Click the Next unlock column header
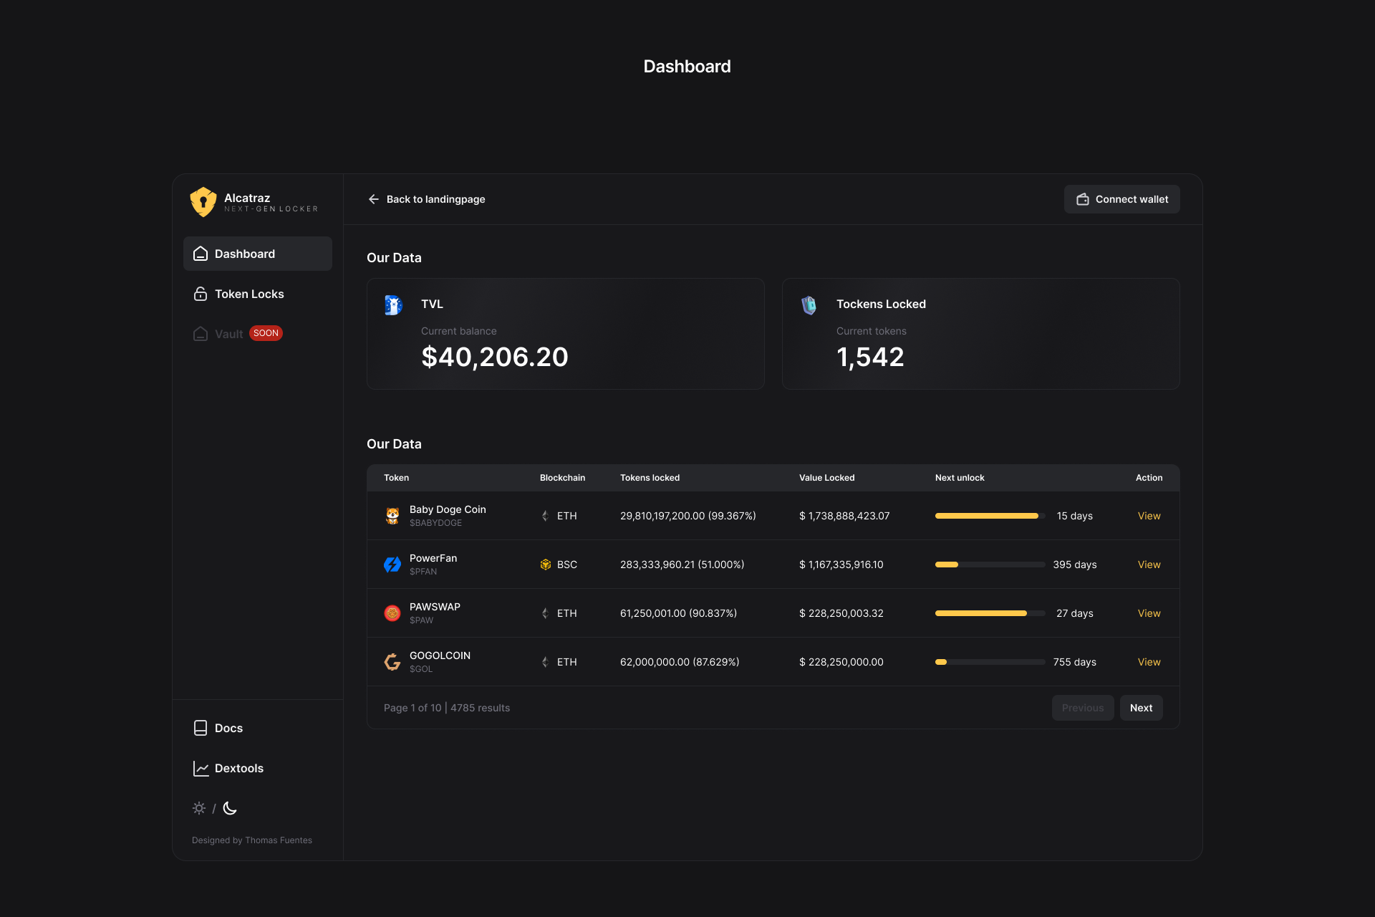Screen dimensions: 1375x917 (960, 478)
